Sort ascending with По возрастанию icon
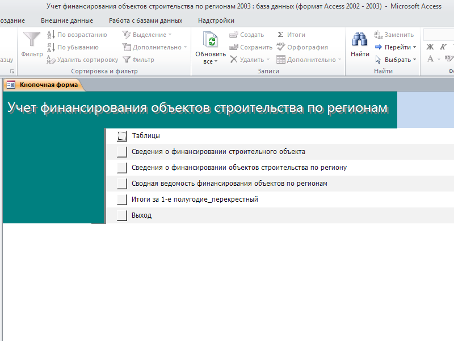Image resolution: width=454 pixels, height=341 pixels. pos(51,35)
